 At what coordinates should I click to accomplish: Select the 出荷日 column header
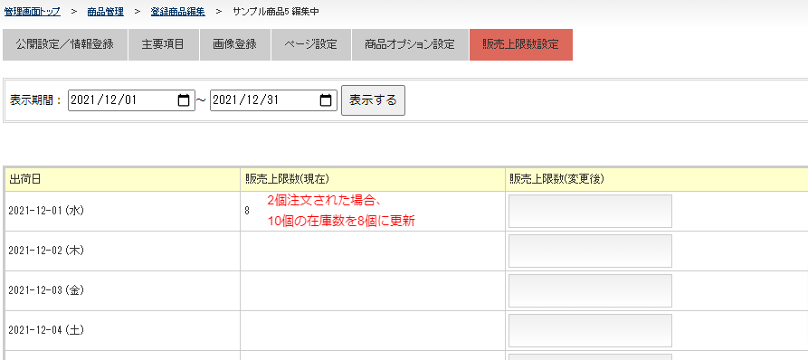pos(122,179)
